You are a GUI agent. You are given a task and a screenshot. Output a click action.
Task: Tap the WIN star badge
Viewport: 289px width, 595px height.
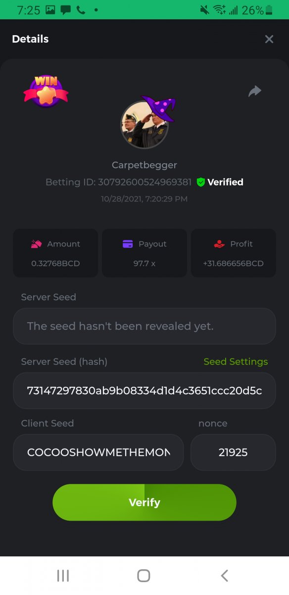pyautogui.click(x=46, y=91)
